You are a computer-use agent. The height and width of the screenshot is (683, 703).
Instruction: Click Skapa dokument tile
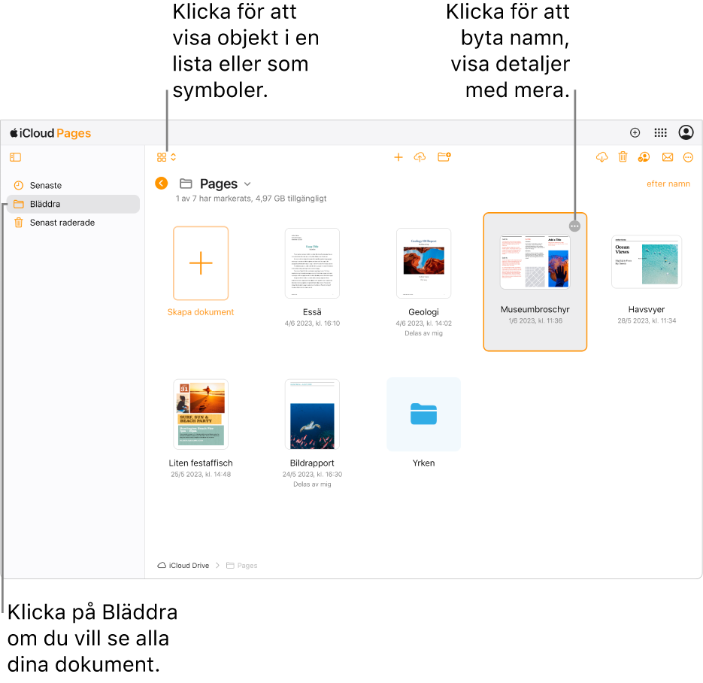(201, 263)
